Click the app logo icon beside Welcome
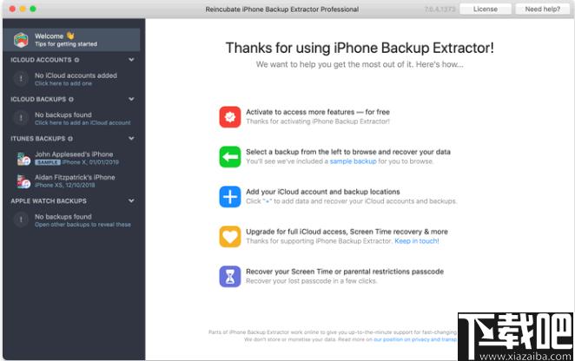The width and height of the screenshot is (575, 361). click(x=21, y=40)
